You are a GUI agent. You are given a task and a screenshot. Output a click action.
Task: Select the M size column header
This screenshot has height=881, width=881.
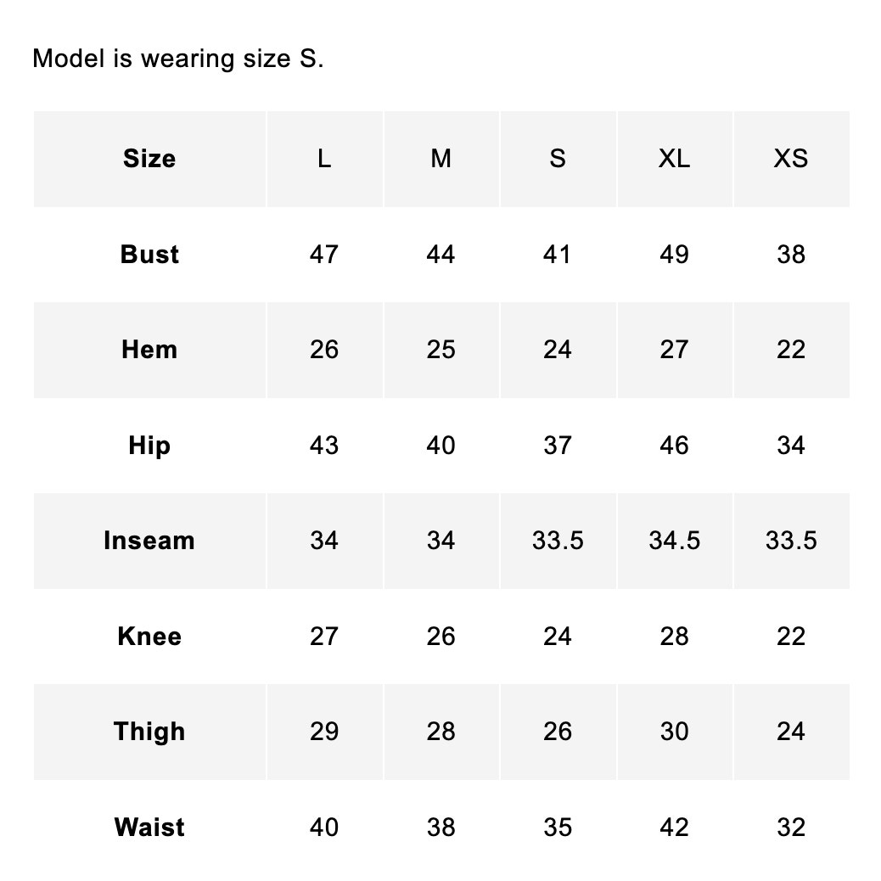pyautogui.click(x=441, y=159)
